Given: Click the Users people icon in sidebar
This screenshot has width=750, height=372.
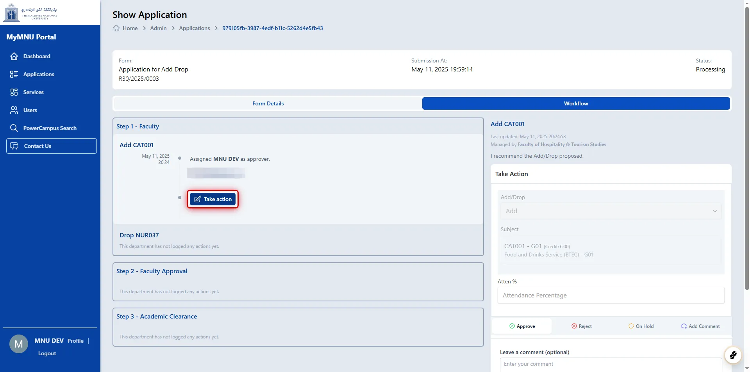Looking at the screenshot, I should click(x=14, y=110).
